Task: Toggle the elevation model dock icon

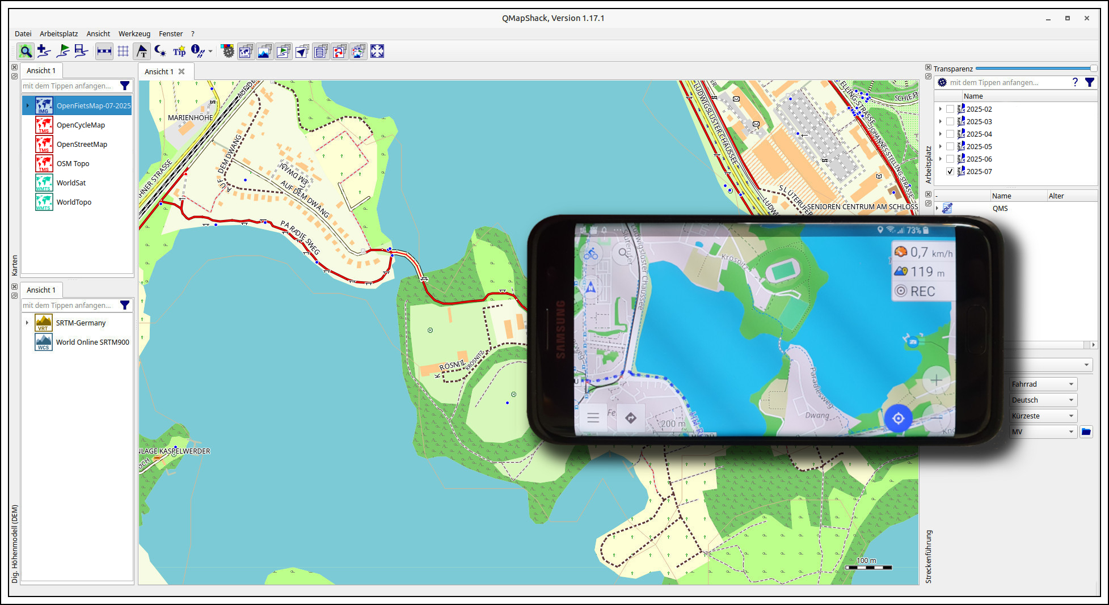Action: click(264, 52)
